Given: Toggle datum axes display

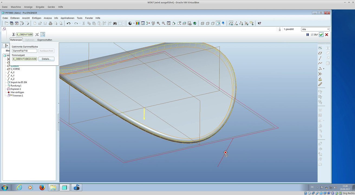Looking at the screenshot, I should tap(236, 23).
